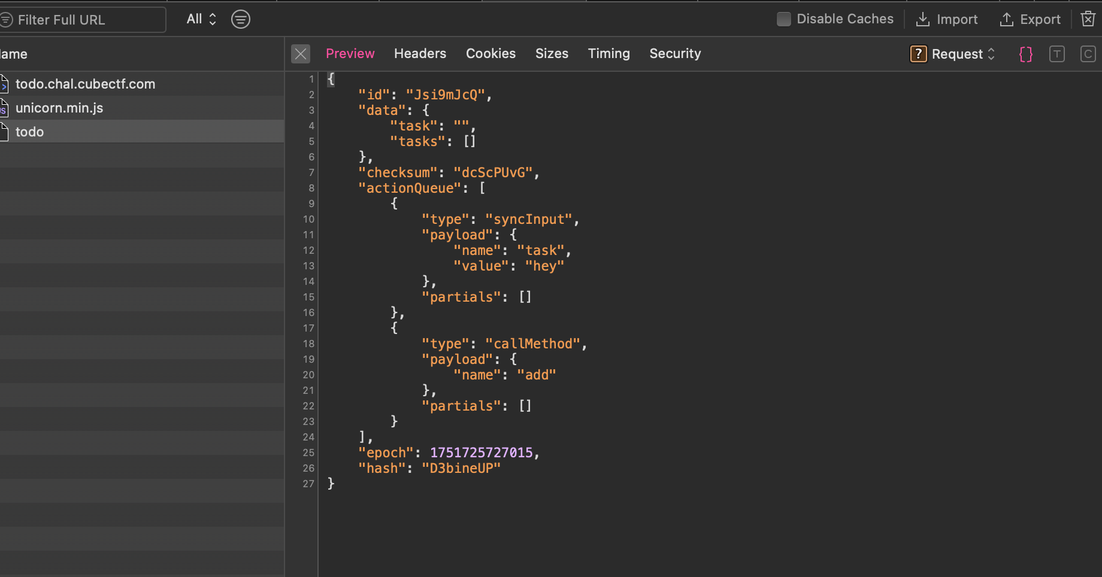Click the epoch value 1751725727015

tap(482, 453)
